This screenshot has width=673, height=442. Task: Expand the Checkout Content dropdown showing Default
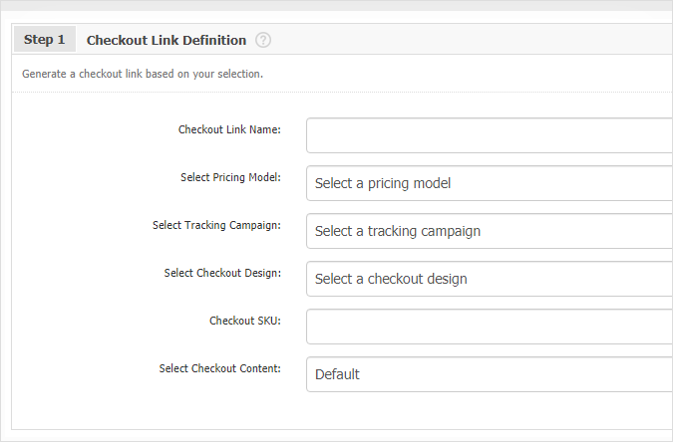(x=489, y=374)
